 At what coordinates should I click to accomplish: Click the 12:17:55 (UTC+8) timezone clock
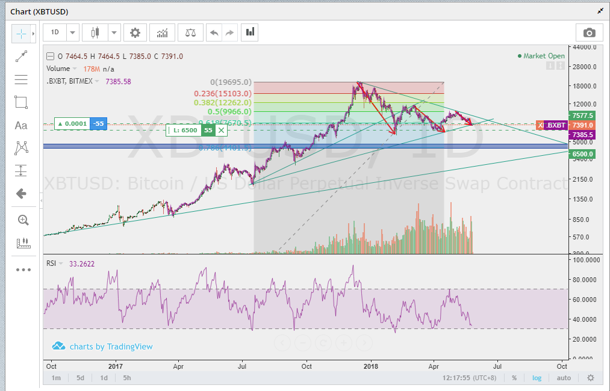(469, 378)
